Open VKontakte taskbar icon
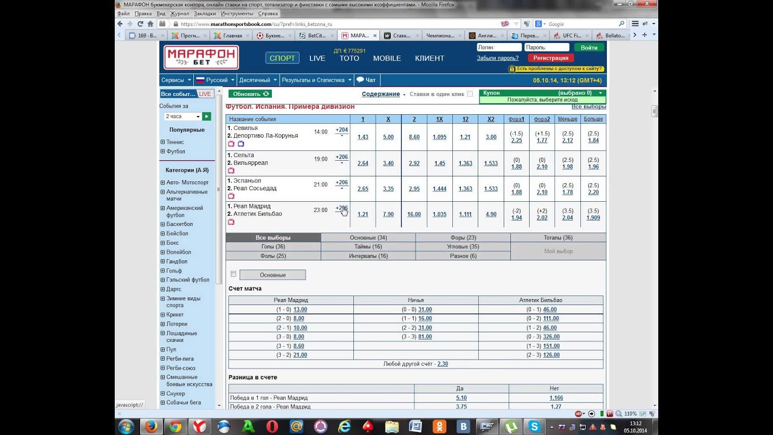The width and height of the screenshot is (773, 435). click(x=464, y=427)
